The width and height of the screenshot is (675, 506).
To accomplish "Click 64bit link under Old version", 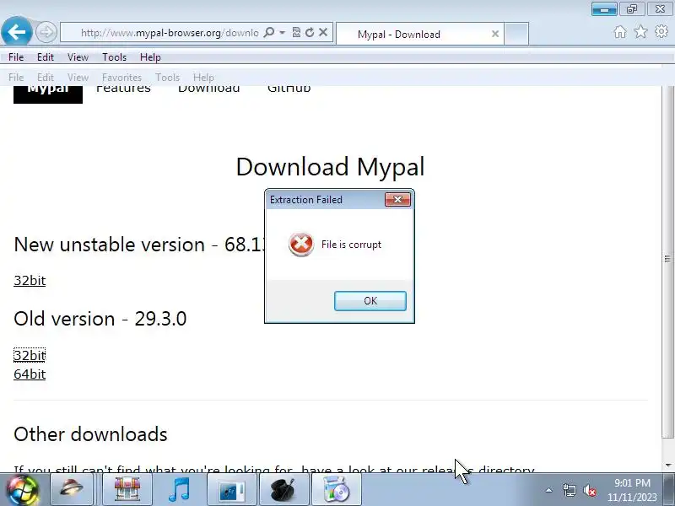I will 30,374.
